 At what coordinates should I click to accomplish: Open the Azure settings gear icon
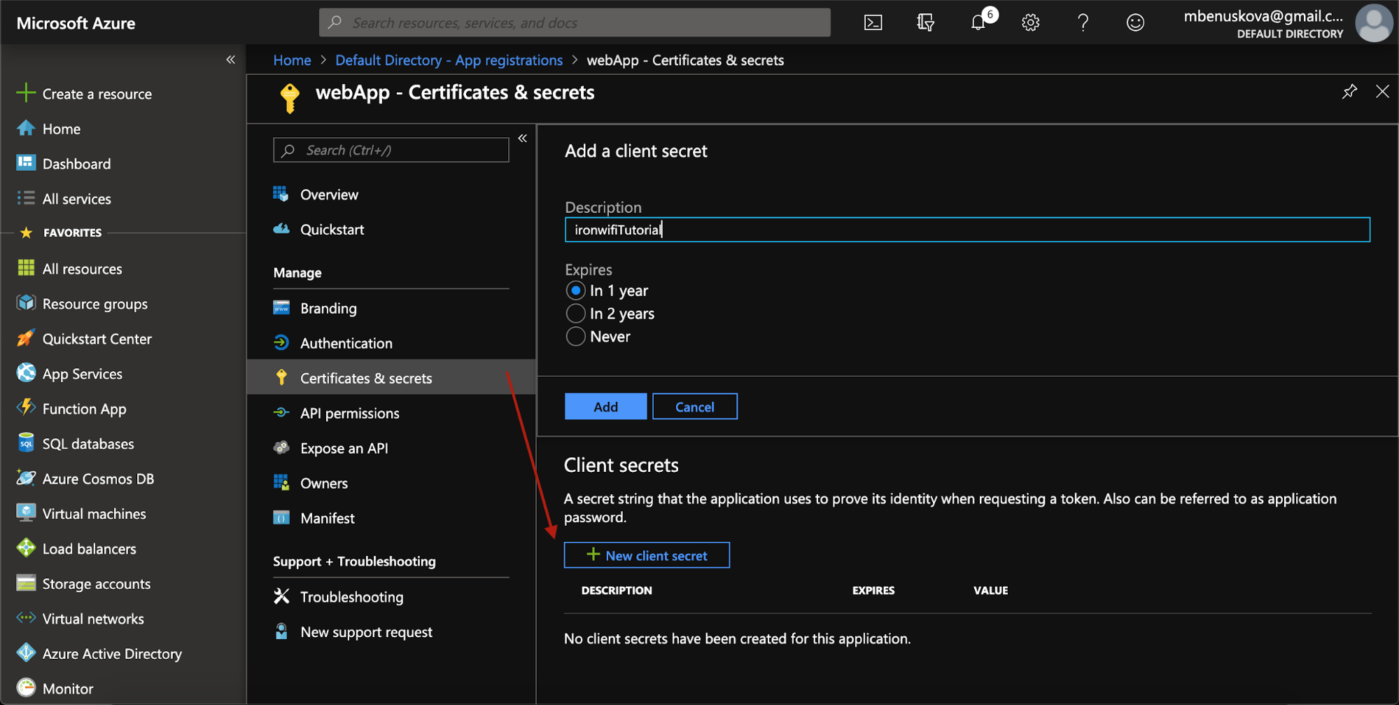pos(1030,22)
